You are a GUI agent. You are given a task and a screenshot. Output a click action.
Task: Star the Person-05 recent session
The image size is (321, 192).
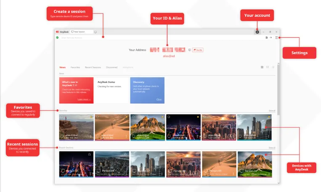click(x=90, y=154)
